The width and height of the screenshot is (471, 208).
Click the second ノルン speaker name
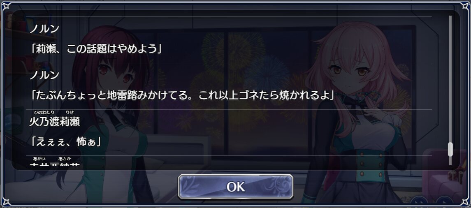[44, 75]
